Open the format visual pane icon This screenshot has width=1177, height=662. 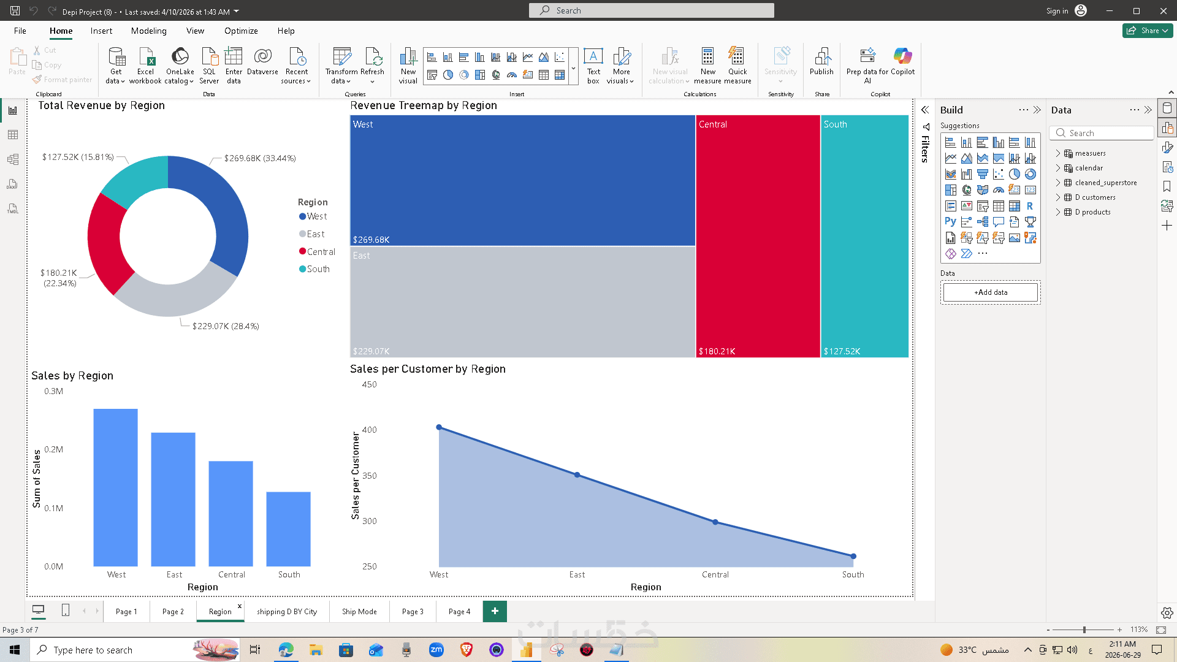1167,147
